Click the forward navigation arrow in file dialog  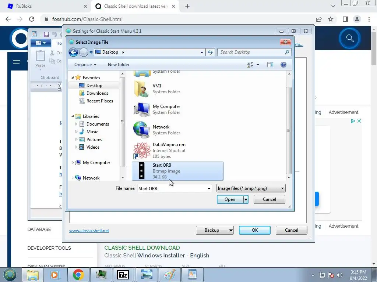84,52
